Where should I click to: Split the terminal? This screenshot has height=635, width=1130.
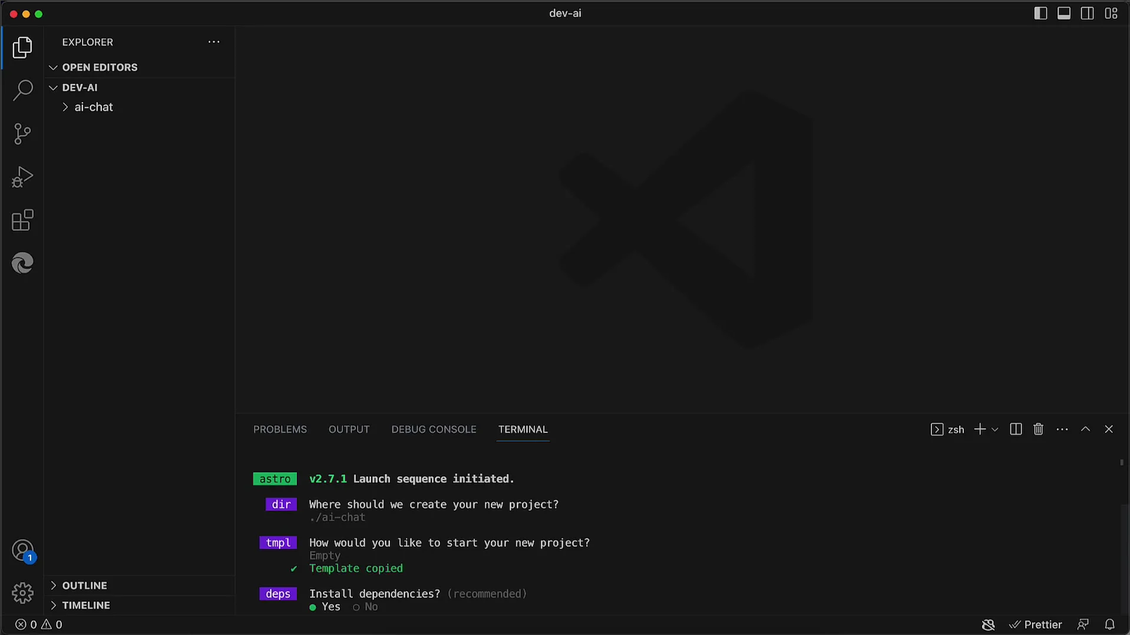click(1016, 429)
